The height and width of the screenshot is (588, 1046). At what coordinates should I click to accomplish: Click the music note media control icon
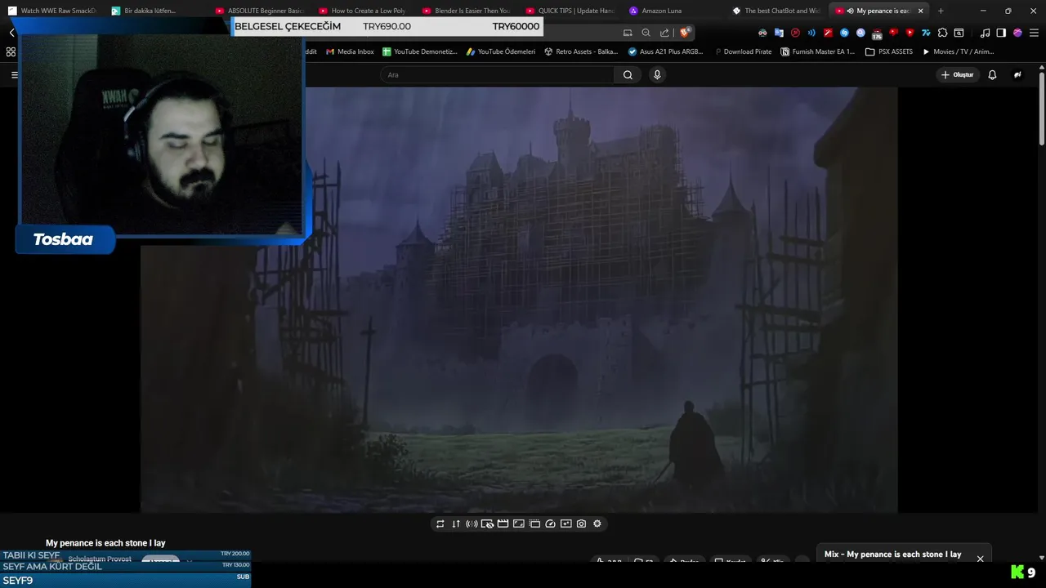[985, 33]
